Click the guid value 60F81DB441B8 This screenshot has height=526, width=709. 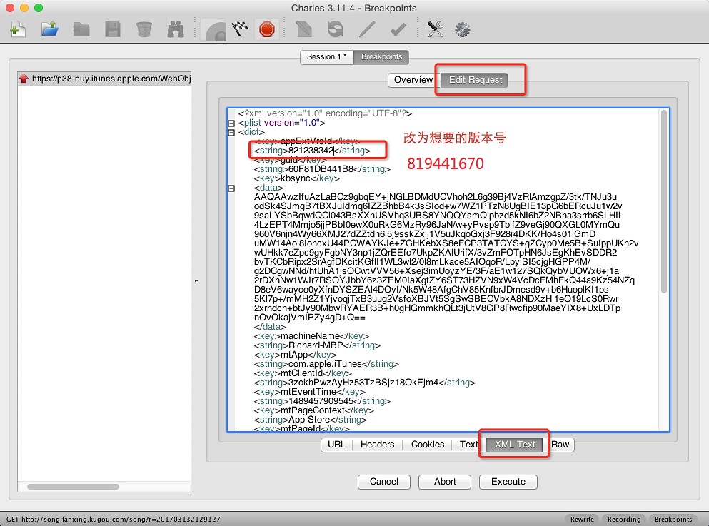coord(321,169)
